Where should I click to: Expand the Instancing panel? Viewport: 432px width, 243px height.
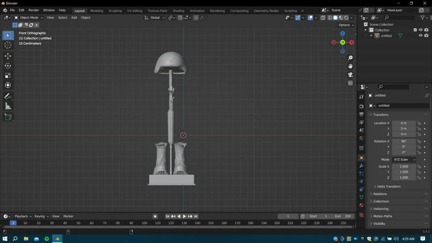pyautogui.click(x=381, y=209)
